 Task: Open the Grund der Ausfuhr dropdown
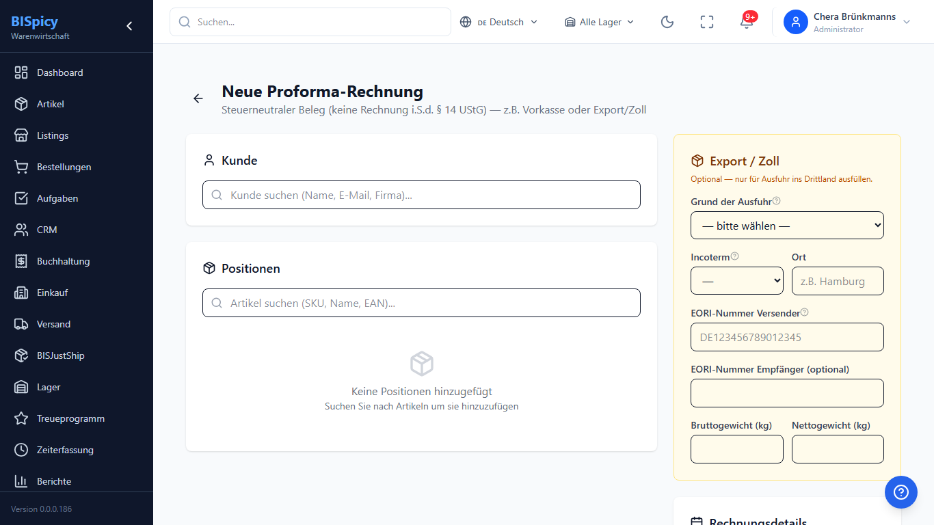point(787,226)
